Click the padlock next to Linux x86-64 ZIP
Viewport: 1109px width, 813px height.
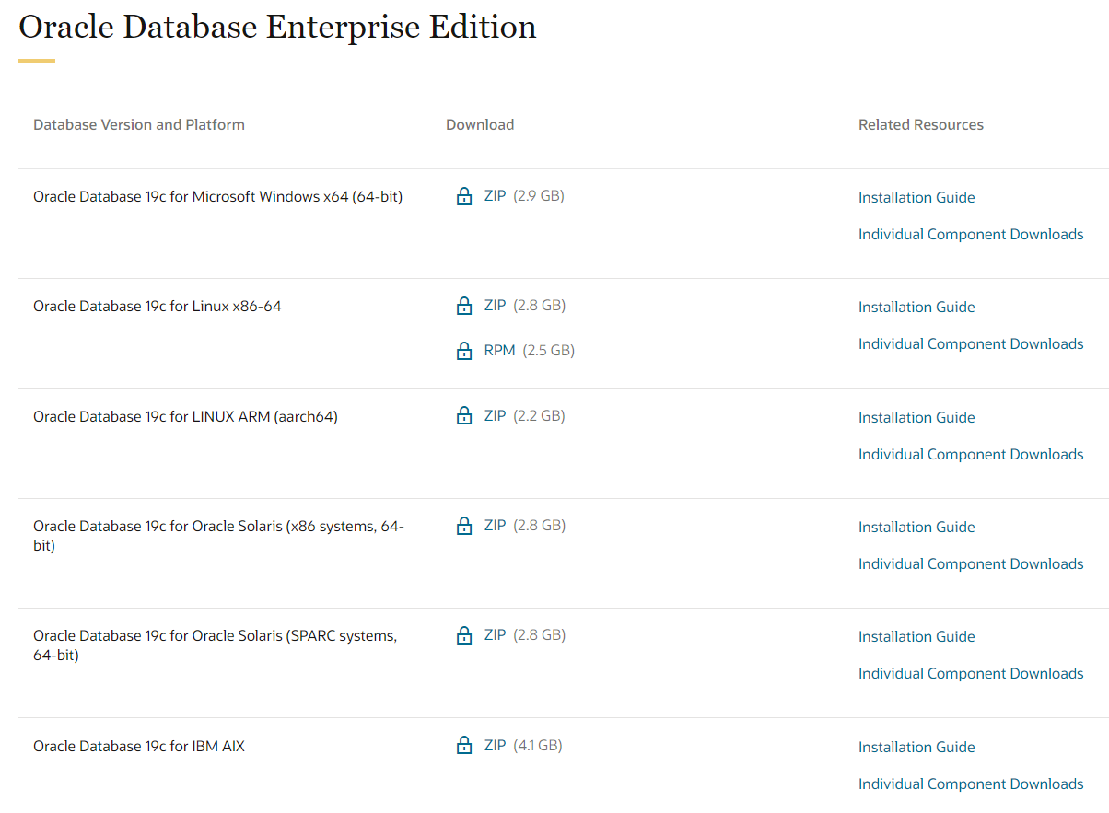coord(463,305)
